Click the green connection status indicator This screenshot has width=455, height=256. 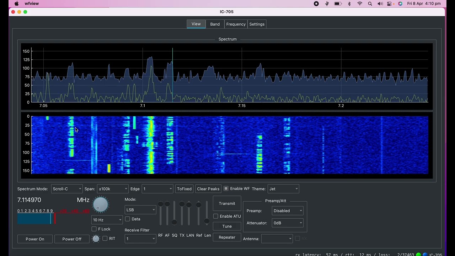coord(418,255)
